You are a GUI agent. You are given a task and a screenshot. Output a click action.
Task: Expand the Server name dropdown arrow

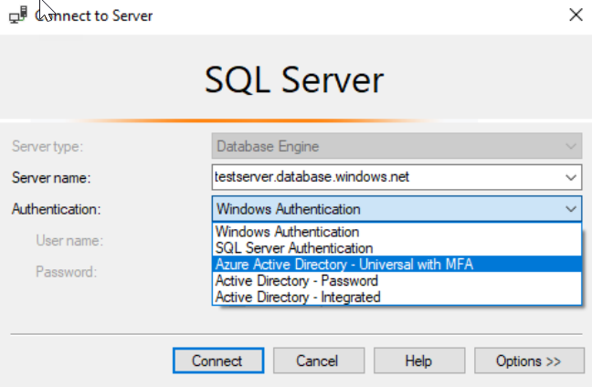pos(571,177)
